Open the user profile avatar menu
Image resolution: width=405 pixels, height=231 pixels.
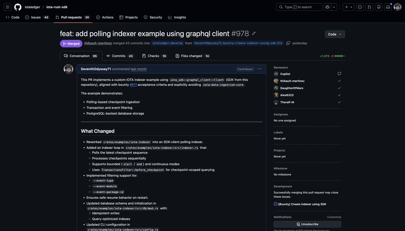pyautogui.click(x=398, y=7)
